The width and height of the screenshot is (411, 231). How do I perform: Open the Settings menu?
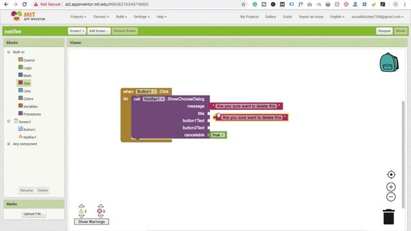pos(141,17)
